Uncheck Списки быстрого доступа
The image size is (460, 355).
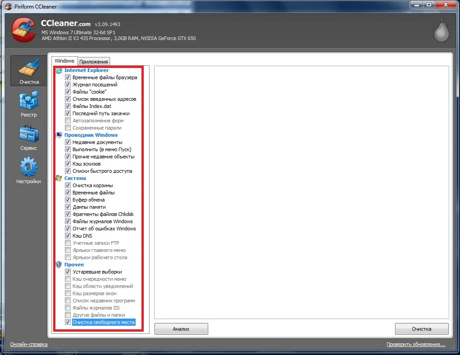(x=68, y=171)
